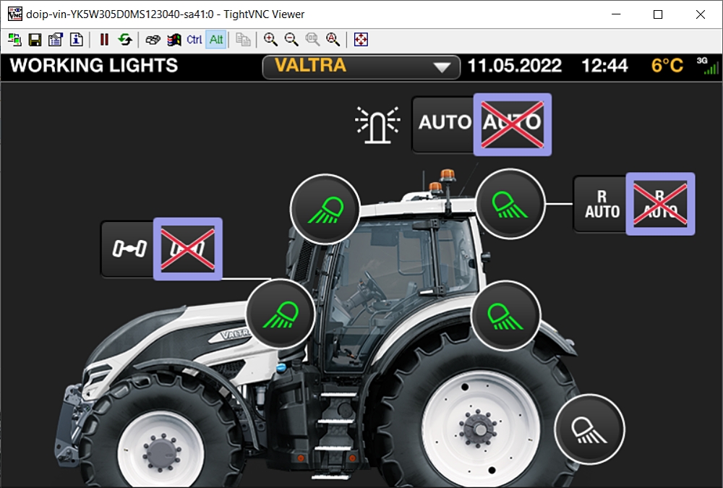The image size is (723, 488).
Task: Toggle the Ctrl key toolbar button
Action: point(194,40)
